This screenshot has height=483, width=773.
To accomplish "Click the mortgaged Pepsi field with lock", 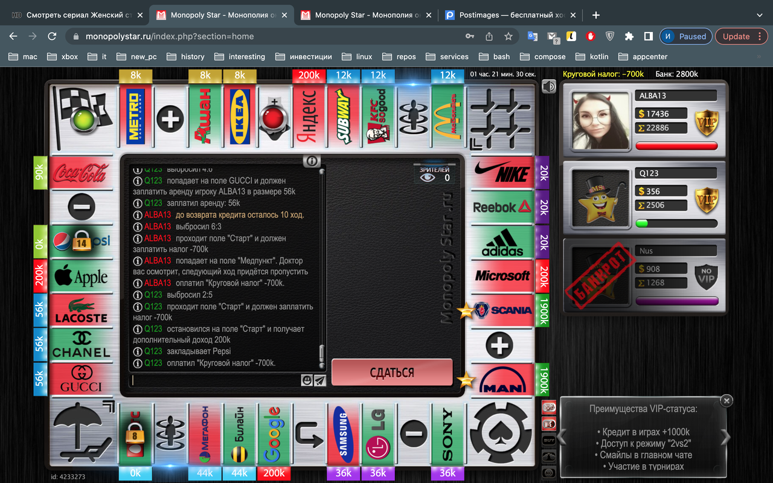I will (81, 241).
